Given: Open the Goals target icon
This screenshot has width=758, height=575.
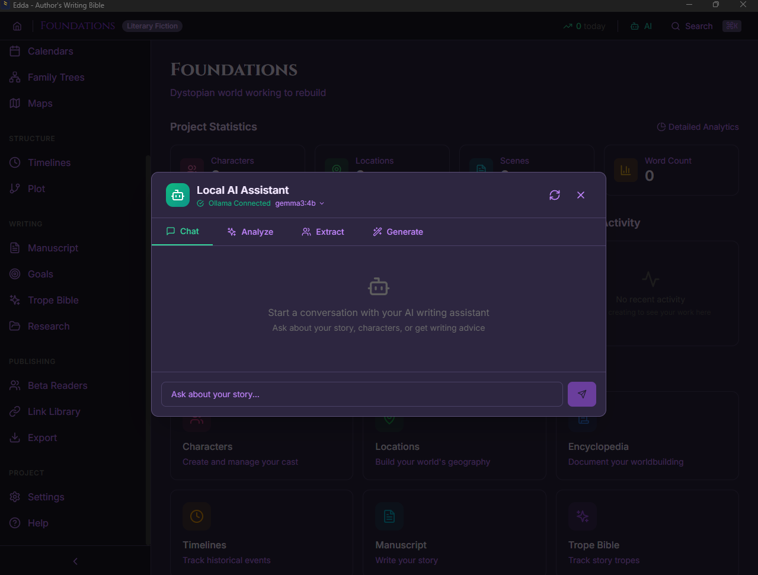Looking at the screenshot, I should [x=14, y=274].
